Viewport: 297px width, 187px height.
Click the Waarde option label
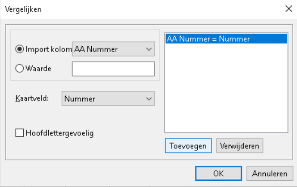(x=38, y=69)
